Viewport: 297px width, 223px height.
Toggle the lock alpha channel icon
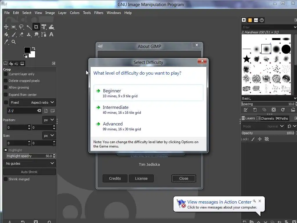click(x=267, y=139)
